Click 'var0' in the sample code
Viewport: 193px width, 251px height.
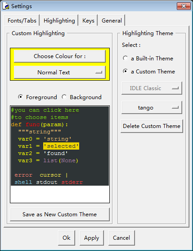click(x=25, y=139)
